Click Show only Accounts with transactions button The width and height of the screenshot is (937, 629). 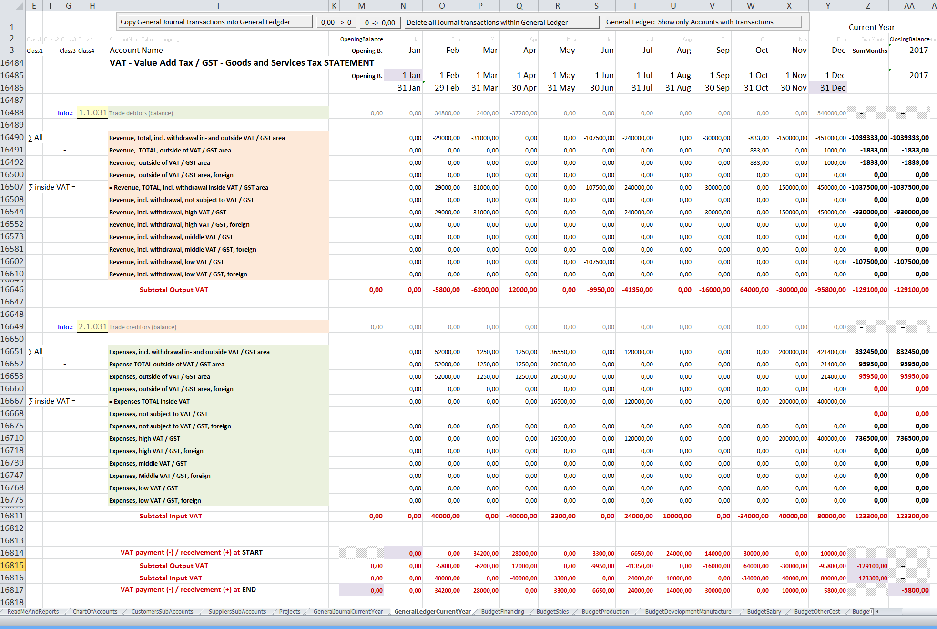[703, 22]
